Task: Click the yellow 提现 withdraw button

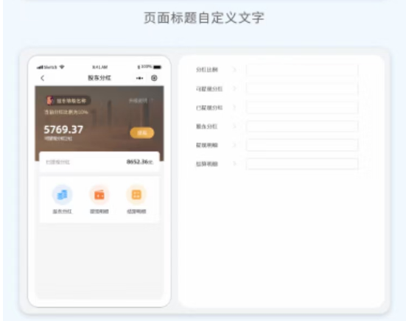Action: (x=142, y=133)
